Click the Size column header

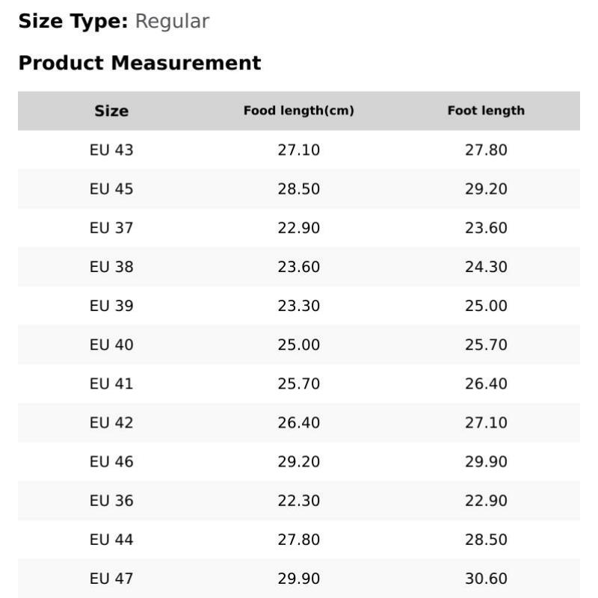point(111,111)
